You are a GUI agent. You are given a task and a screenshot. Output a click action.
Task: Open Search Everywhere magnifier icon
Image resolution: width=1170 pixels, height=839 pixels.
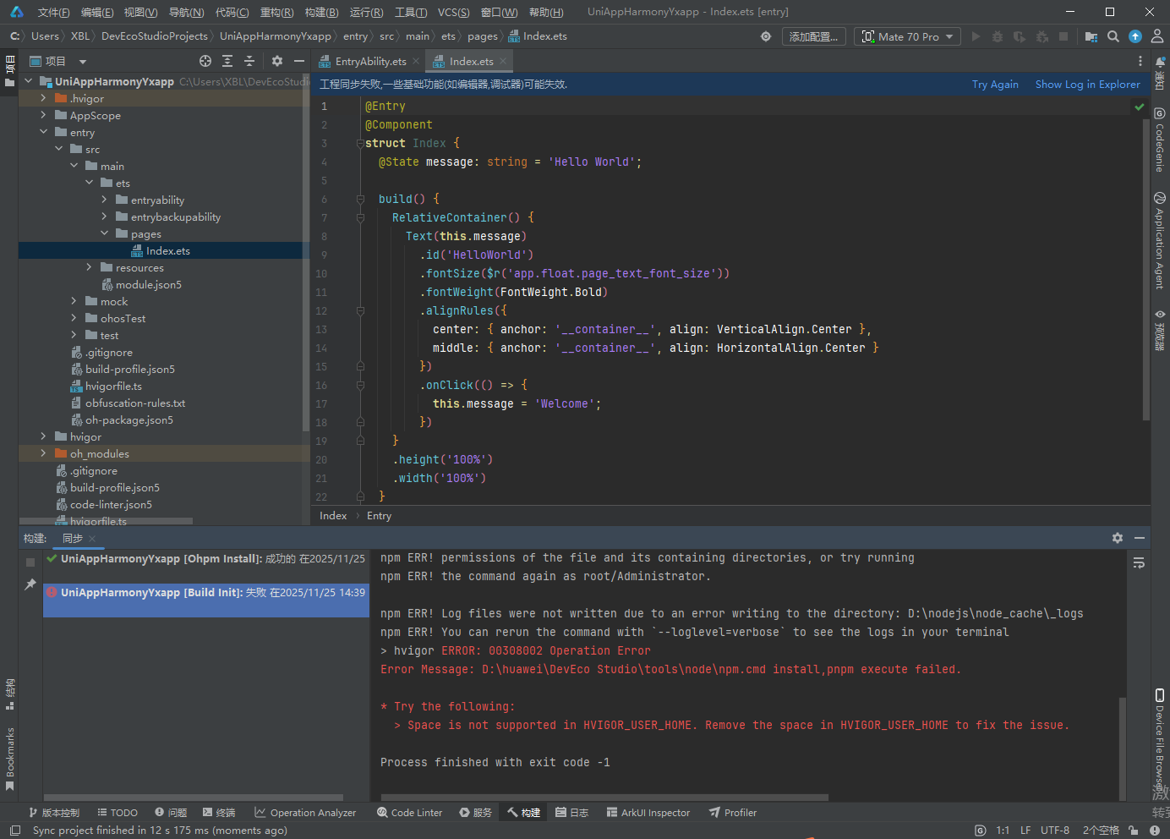click(1113, 36)
